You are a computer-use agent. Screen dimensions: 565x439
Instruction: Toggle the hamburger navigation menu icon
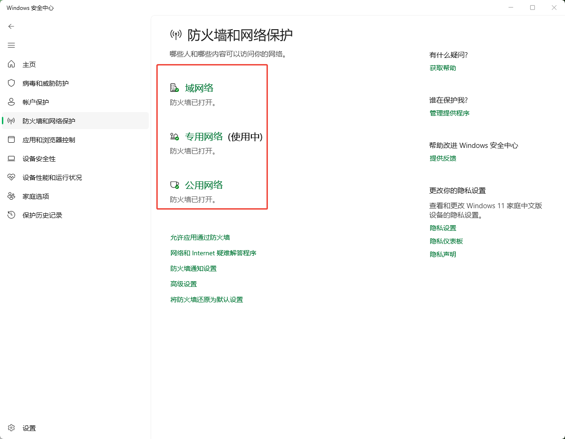tap(11, 45)
